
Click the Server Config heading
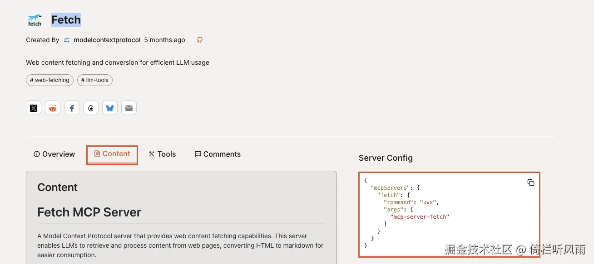click(386, 158)
